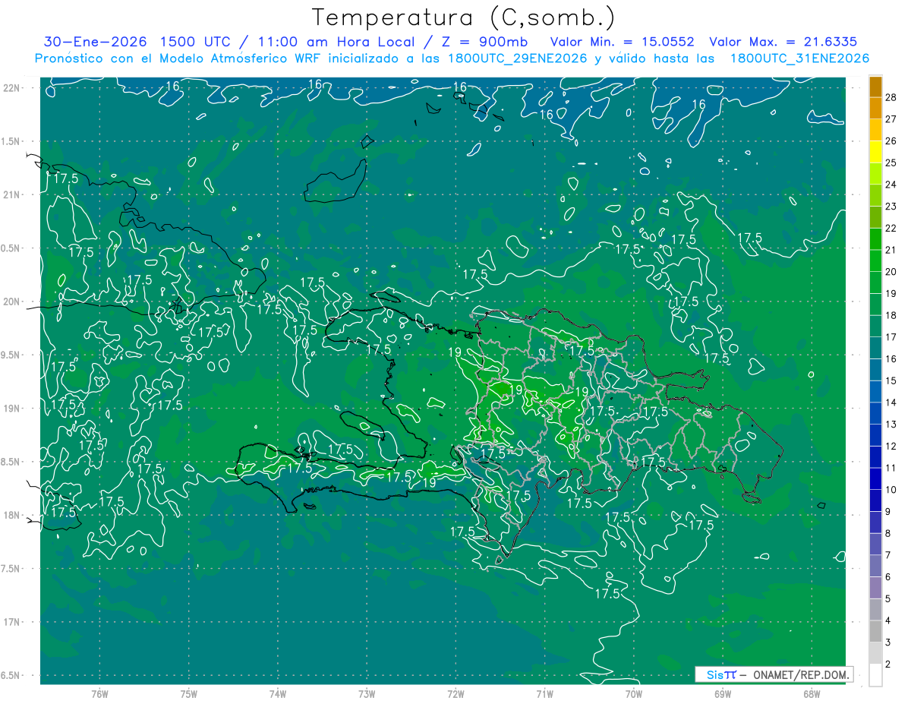Click the '0.5N' latitude axis label
911x704 pixels.
12,248
